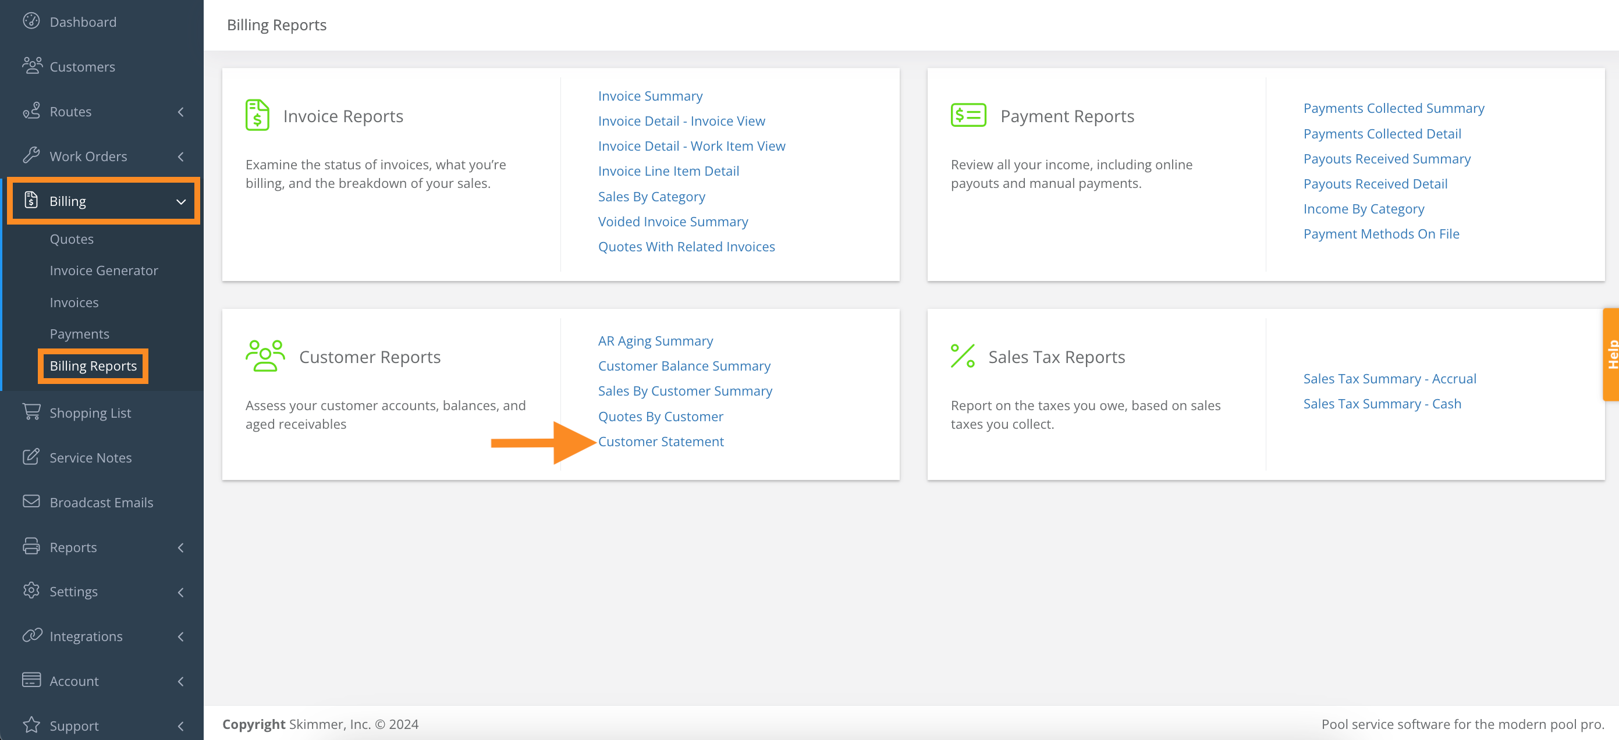This screenshot has height=740, width=1619.
Task: Open Sales By Category report
Action: point(651,197)
